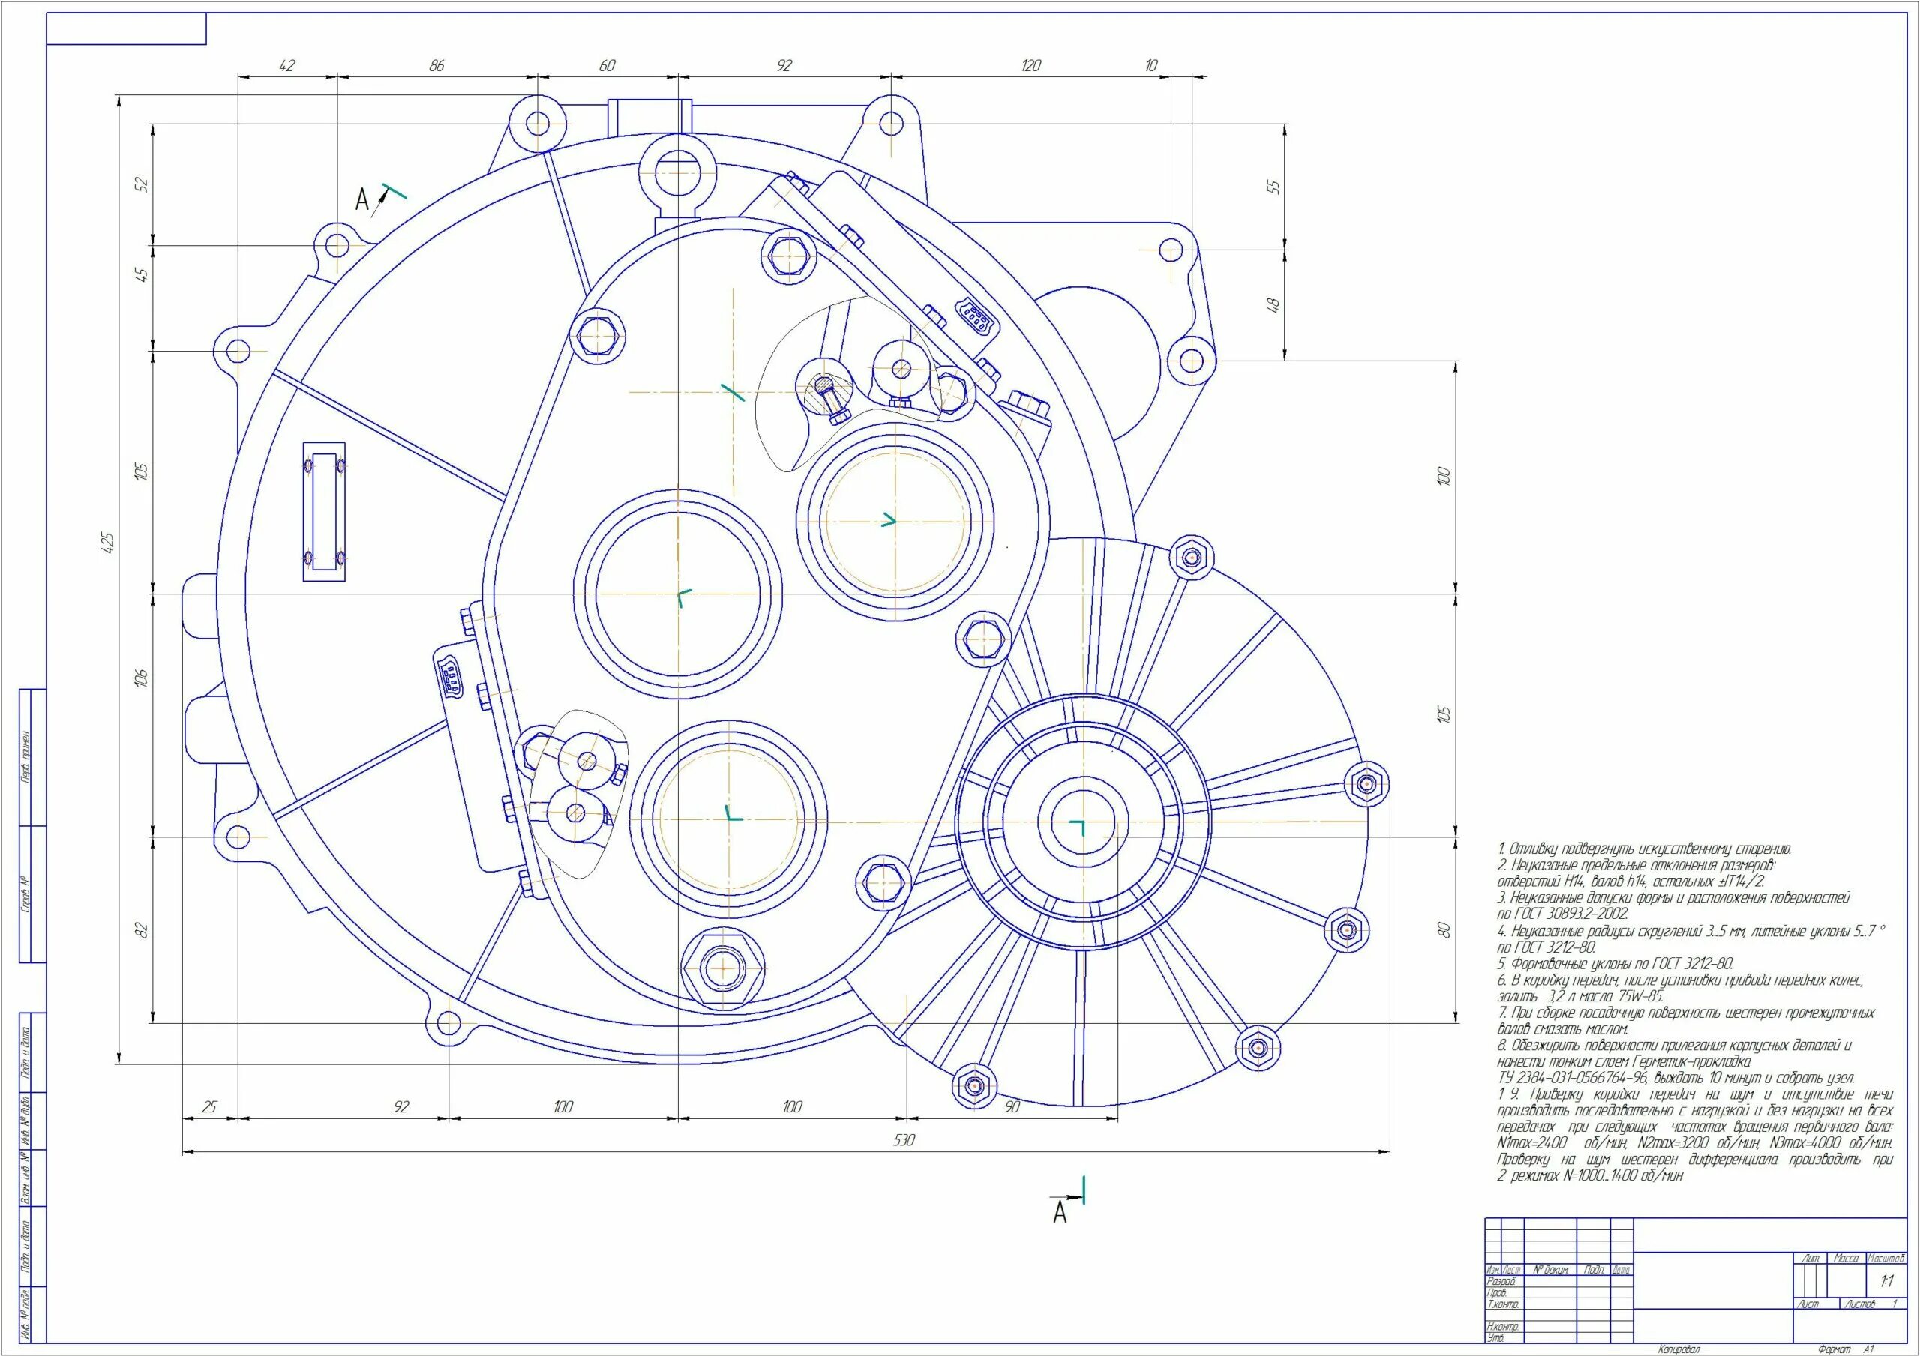Click the empty top-left corner designation box
The width and height of the screenshot is (1920, 1356).
point(126,29)
